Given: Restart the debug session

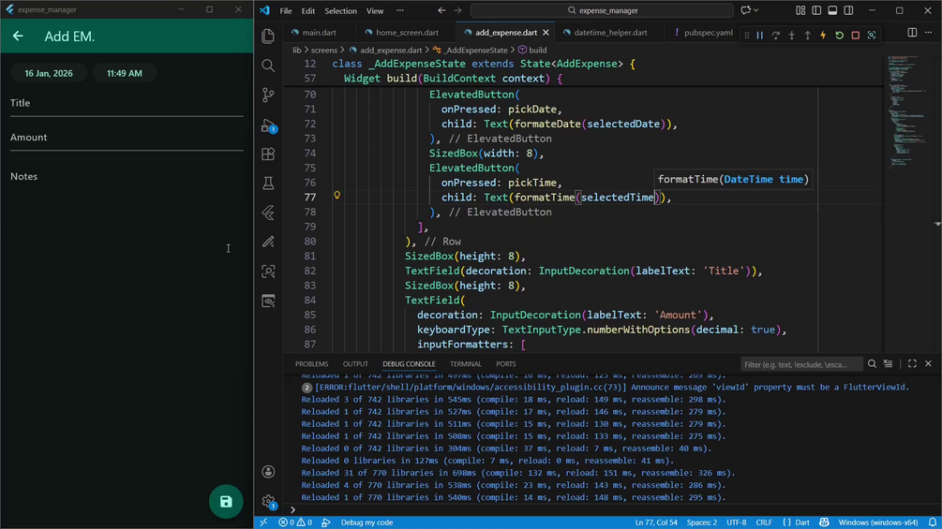Looking at the screenshot, I should pos(839,36).
